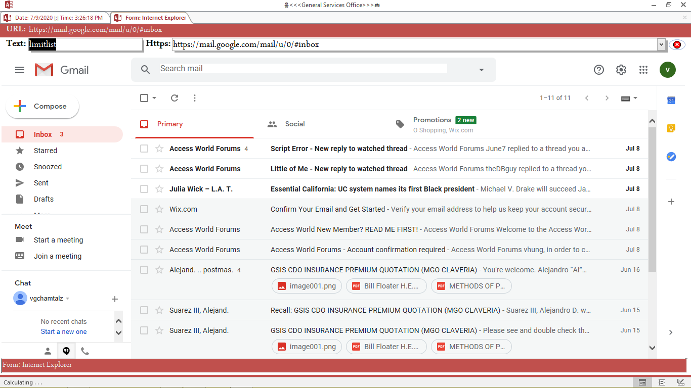Click Join a meeting
691x388 pixels.
pyautogui.click(x=58, y=256)
